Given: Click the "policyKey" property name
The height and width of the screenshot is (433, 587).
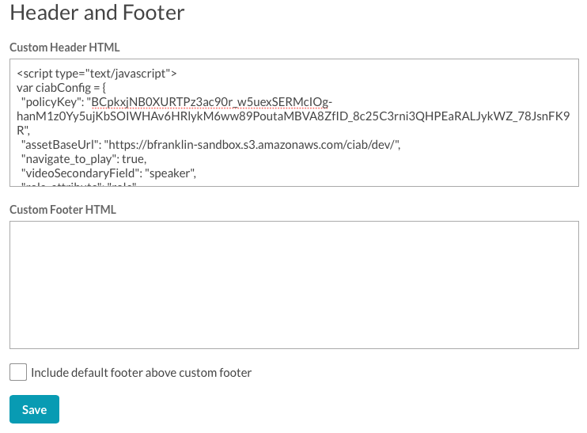Looking at the screenshot, I should 51,102.
